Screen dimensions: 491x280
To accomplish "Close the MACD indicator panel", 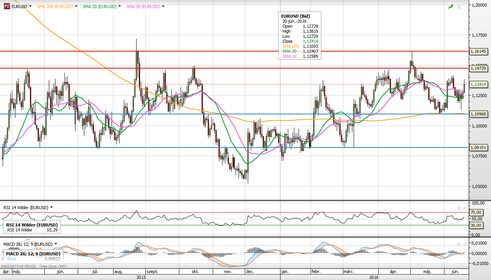I will point(464,244).
